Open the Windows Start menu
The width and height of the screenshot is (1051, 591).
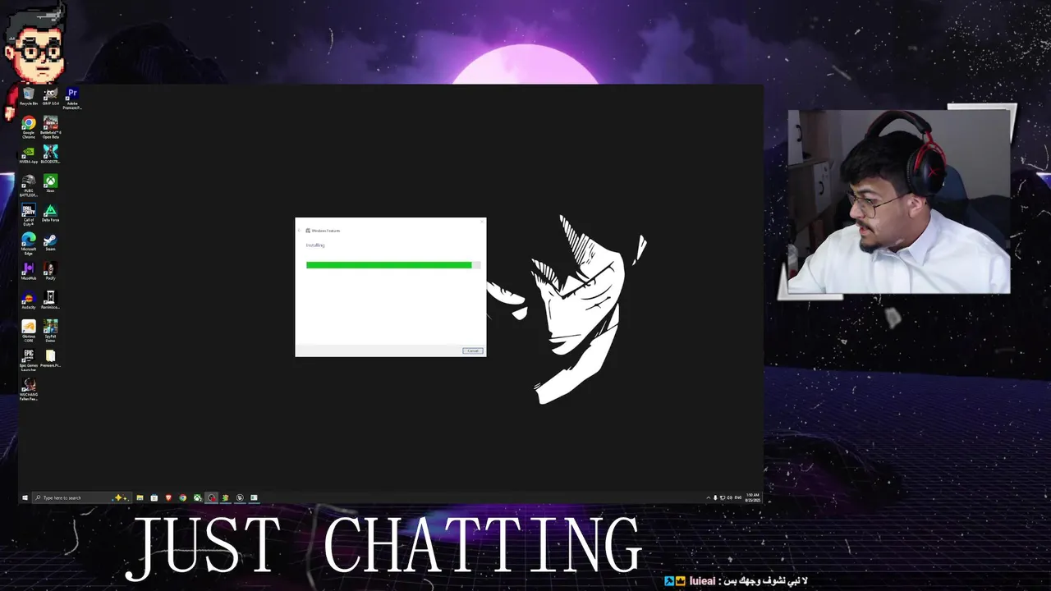click(x=25, y=497)
